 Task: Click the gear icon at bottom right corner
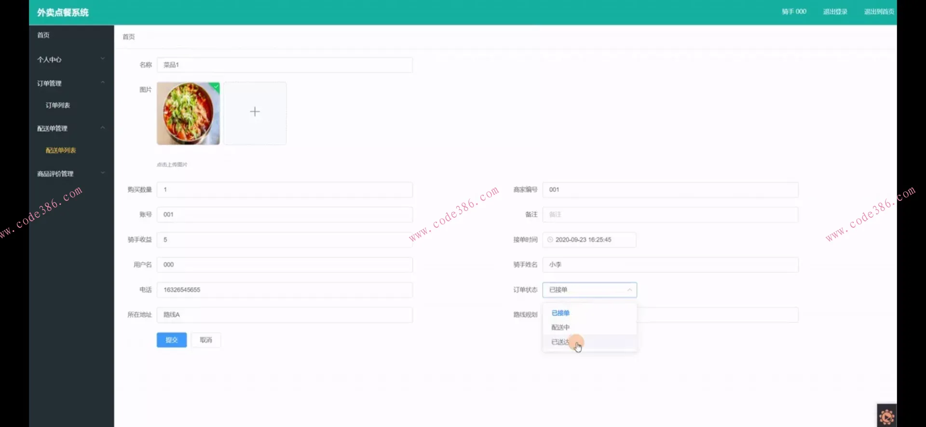pyautogui.click(x=886, y=416)
